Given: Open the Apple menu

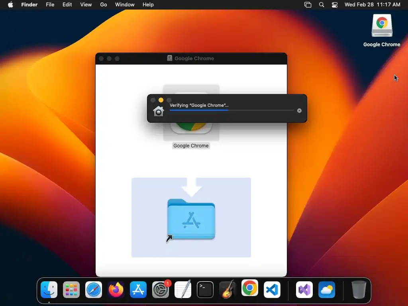Looking at the screenshot, I should click(x=10, y=5).
